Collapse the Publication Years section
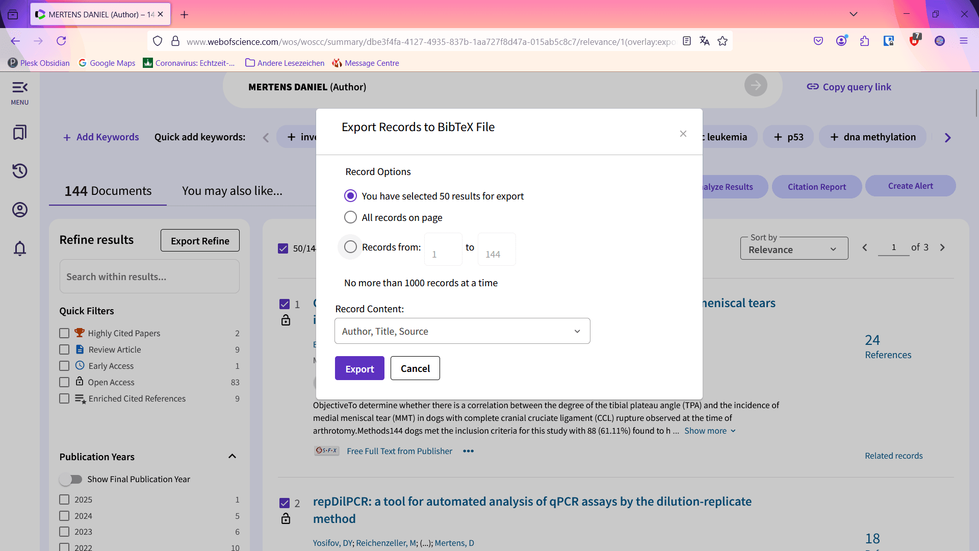Image resolution: width=979 pixels, height=551 pixels. tap(232, 457)
